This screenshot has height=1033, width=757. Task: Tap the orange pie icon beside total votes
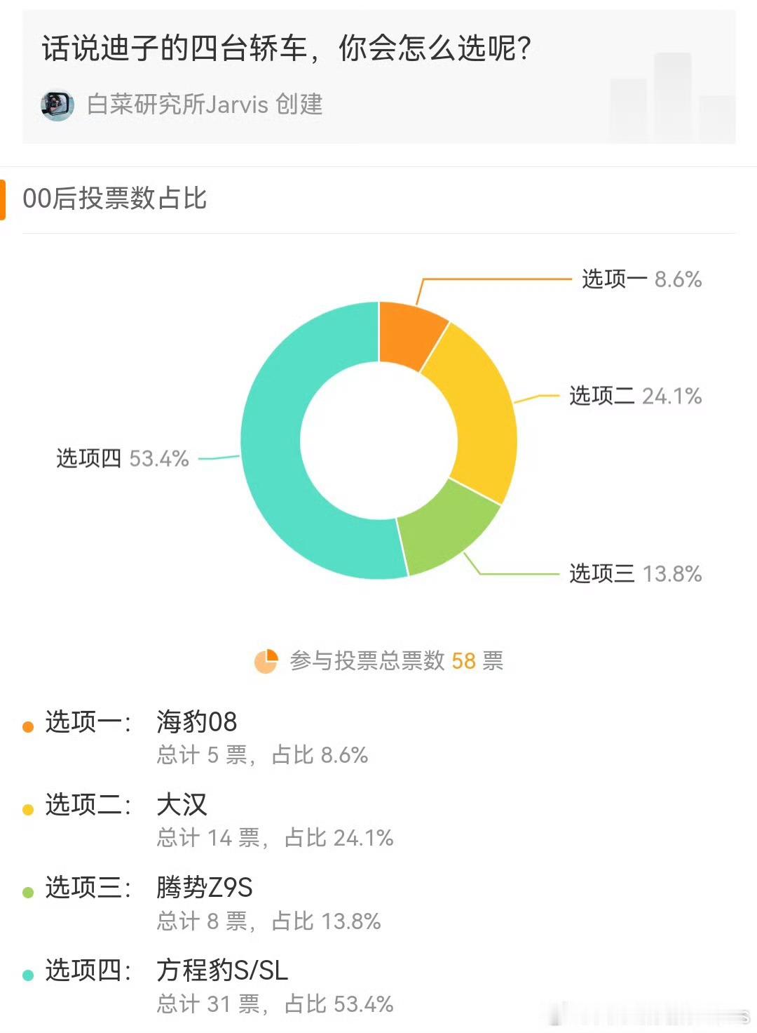(x=266, y=661)
